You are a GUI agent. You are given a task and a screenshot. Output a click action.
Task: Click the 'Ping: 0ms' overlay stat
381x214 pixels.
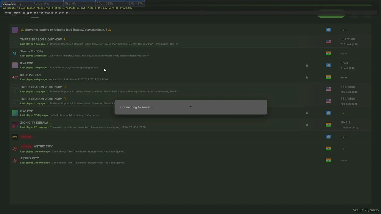coord(41,4)
